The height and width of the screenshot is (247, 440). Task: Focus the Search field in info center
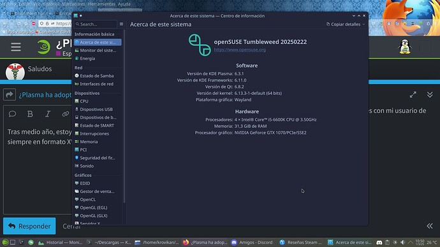point(96,24)
